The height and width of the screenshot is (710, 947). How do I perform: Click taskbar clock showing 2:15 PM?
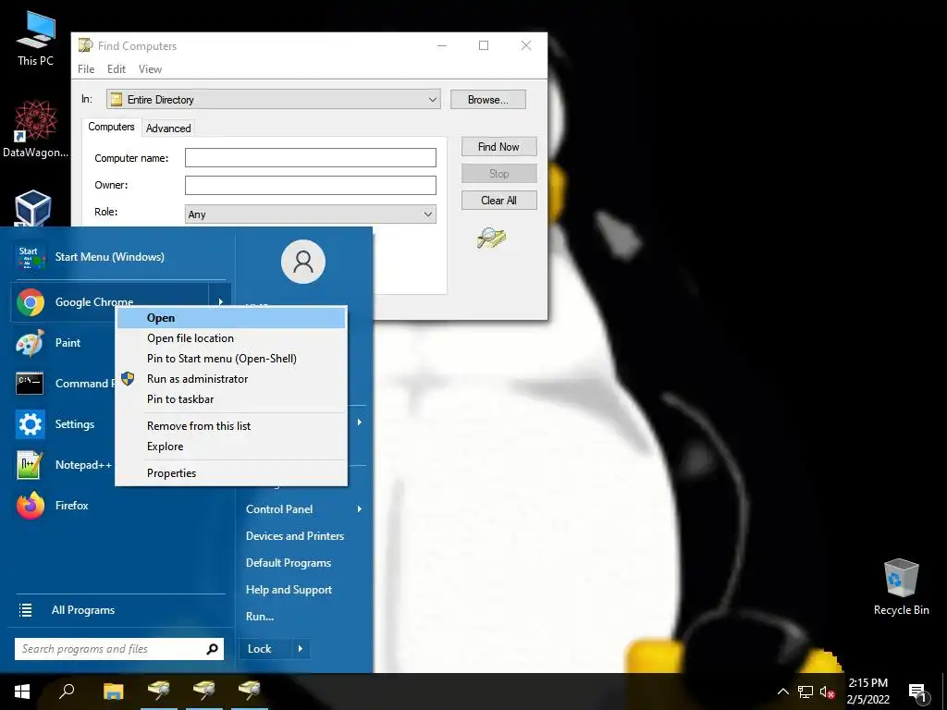[x=867, y=692]
